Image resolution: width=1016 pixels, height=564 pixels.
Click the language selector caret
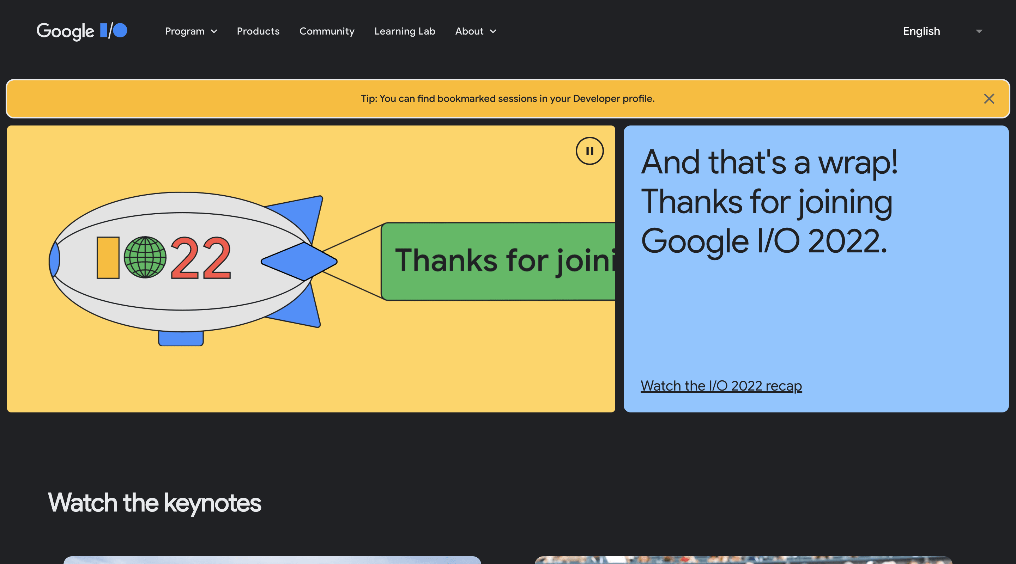click(x=979, y=31)
